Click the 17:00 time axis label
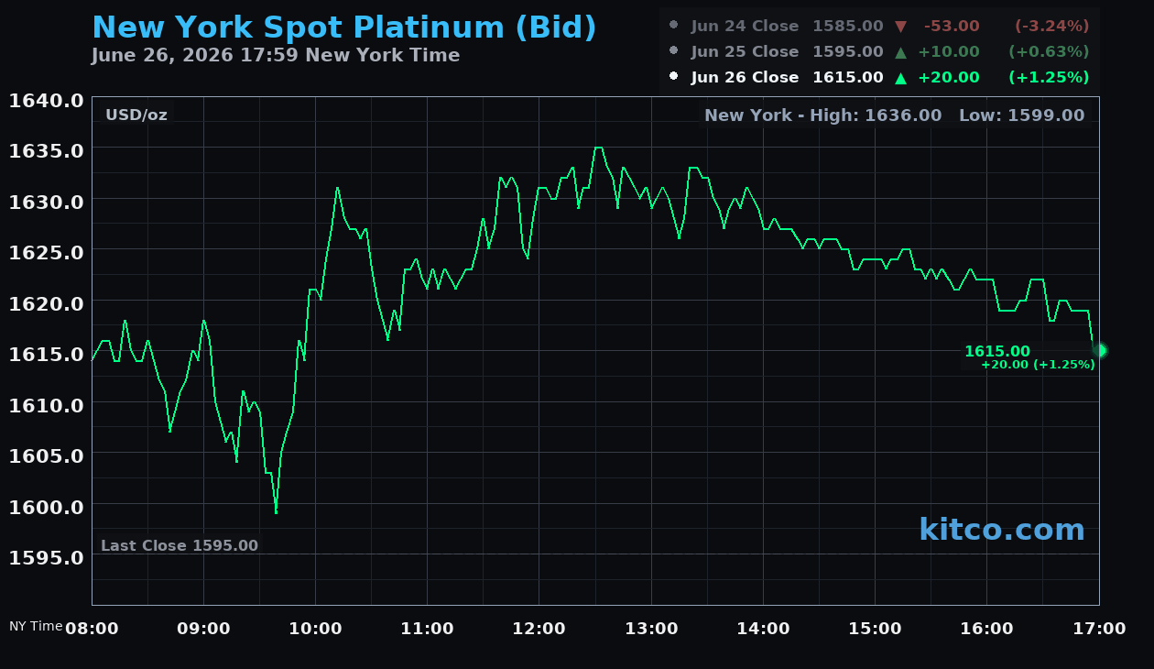 [1099, 629]
